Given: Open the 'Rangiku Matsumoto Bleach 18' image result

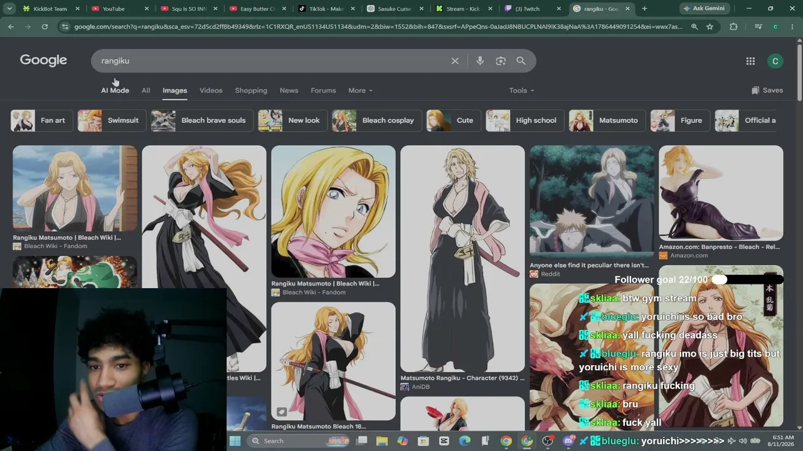Looking at the screenshot, I should tap(333, 361).
